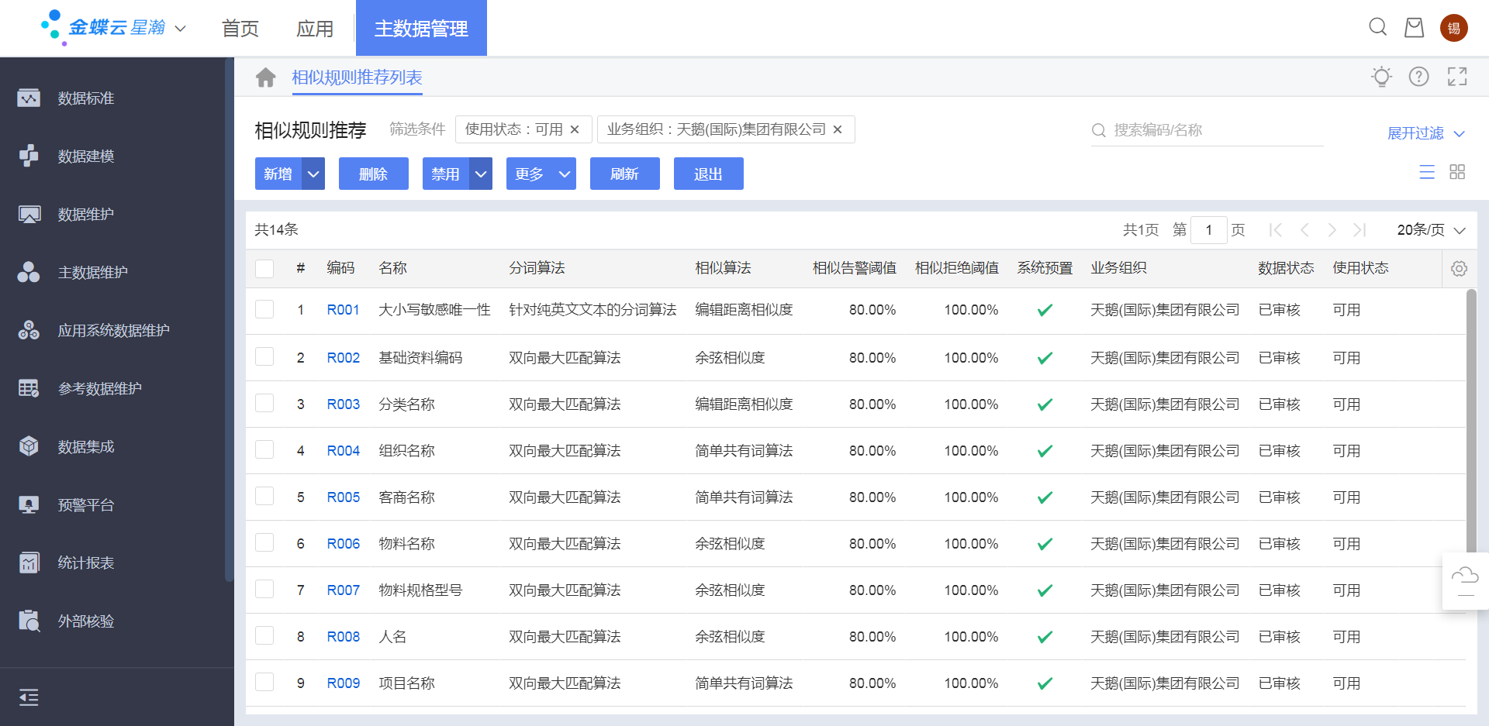Open record link R009
Screen dimensions: 1489x726
pyautogui.click(x=344, y=683)
